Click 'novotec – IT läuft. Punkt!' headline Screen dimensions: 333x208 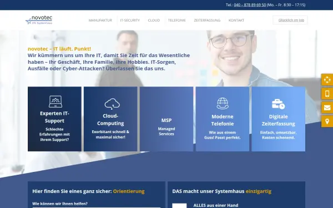(x=59, y=49)
